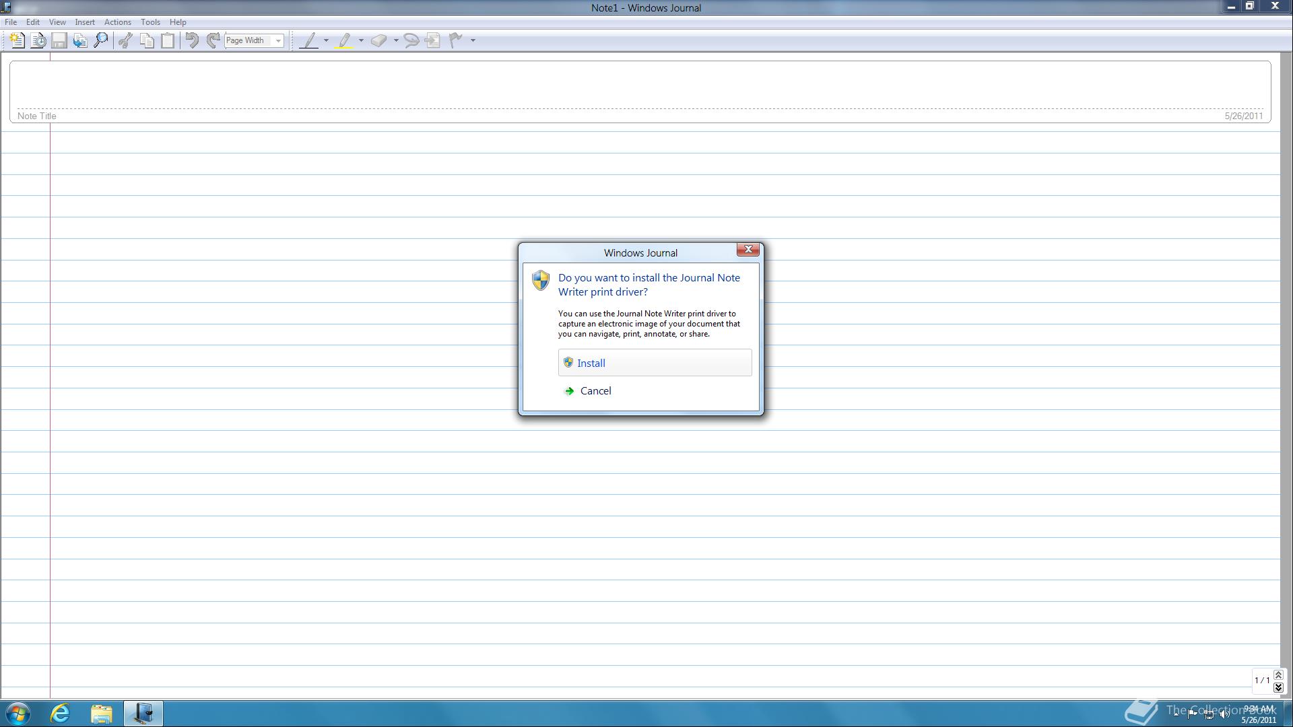Image resolution: width=1293 pixels, height=727 pixels.
Task: Click the Show Desktop button
Action: (x=1288, y=714)
